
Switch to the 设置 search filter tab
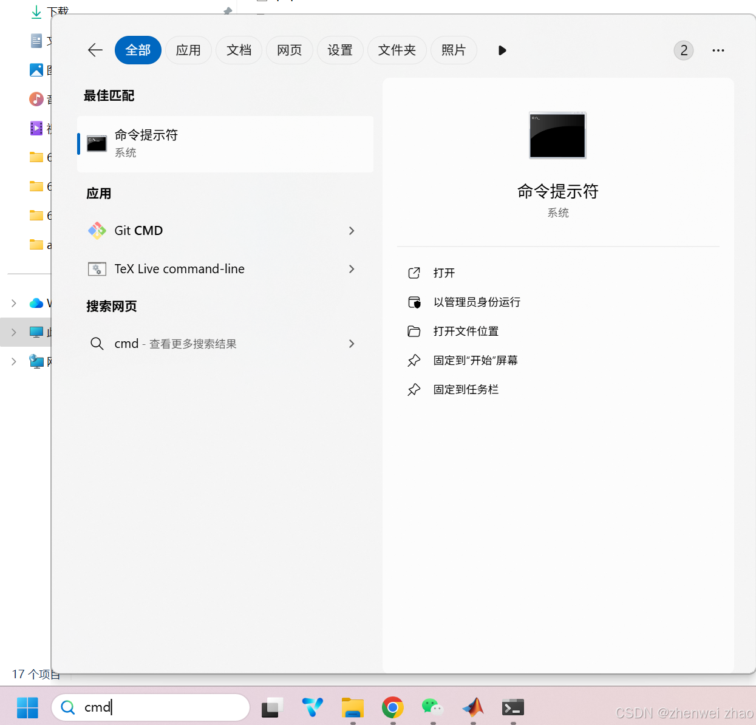pyautogui.click(x=340, y=50)
